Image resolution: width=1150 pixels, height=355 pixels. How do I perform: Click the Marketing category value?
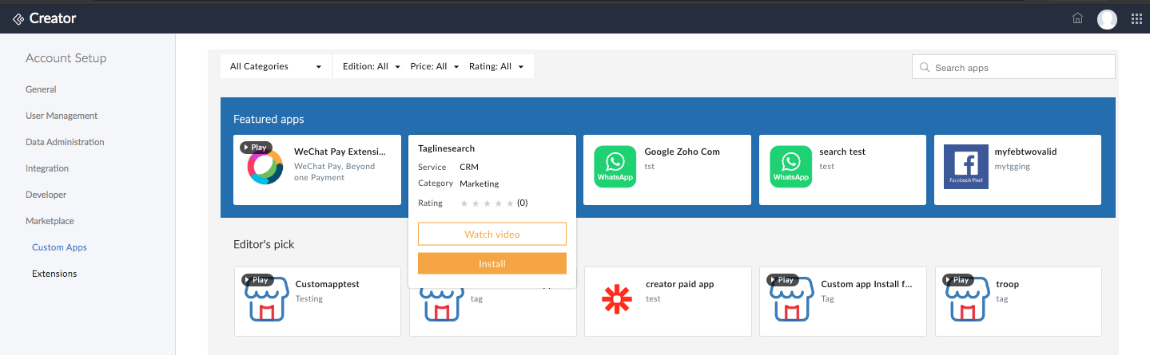479,183
